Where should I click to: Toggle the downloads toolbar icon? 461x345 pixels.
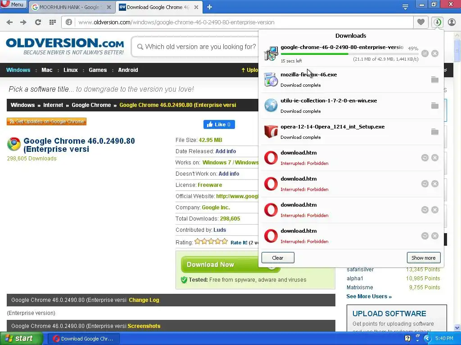(x=438, y=22)
